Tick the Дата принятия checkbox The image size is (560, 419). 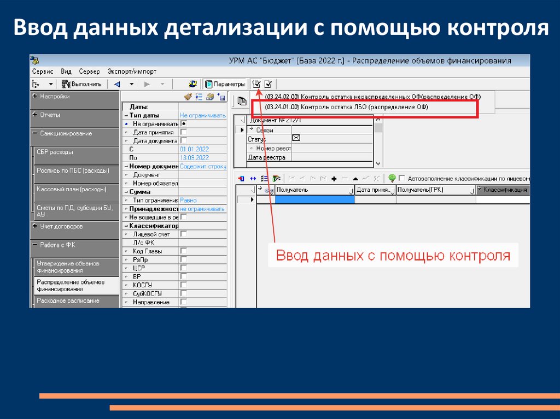click(x=183, y=132)
